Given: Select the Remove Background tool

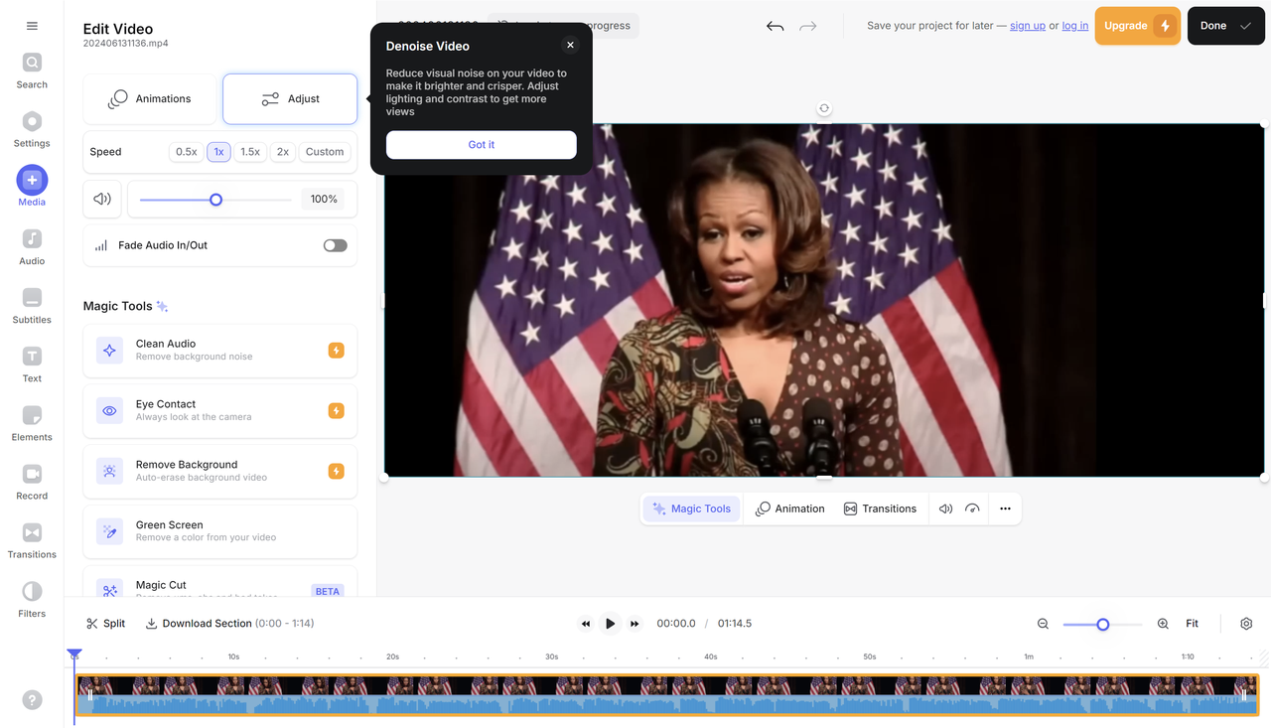Looking at the screenshot, I should click(219, 470).
